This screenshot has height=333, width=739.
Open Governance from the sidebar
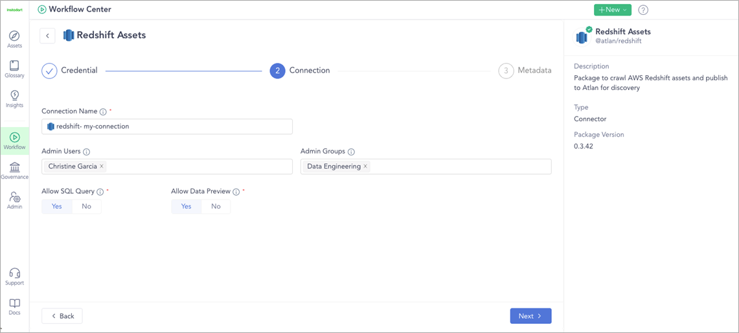tap(15, 171)
